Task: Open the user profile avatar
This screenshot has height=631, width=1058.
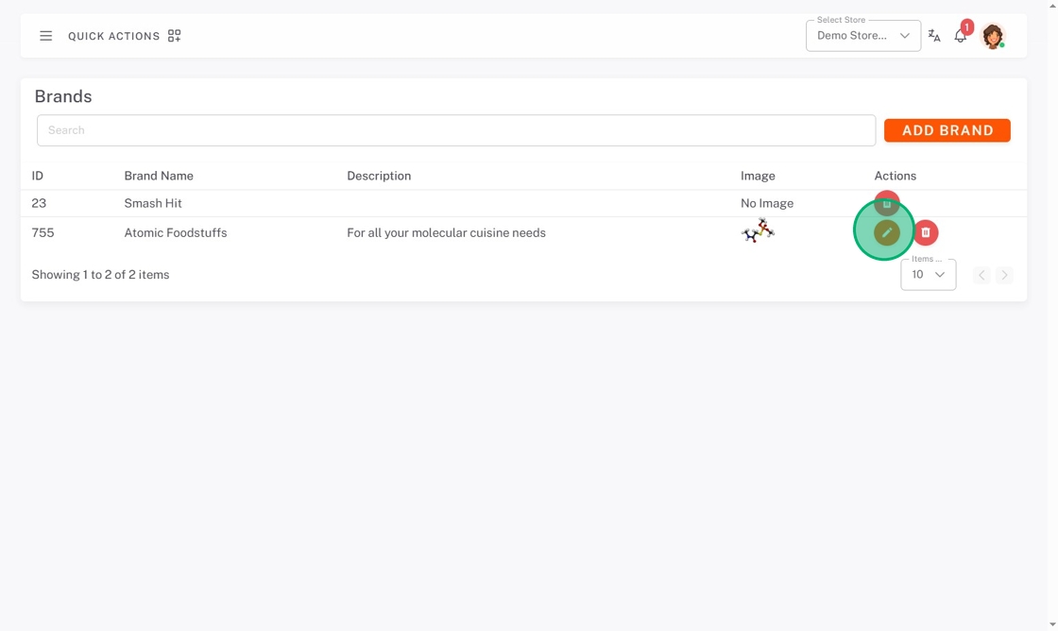Action: [x=992, y=36]
